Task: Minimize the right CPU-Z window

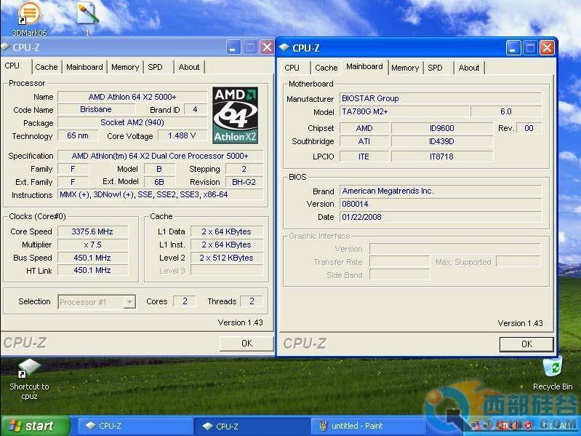Action: [513, 48]
